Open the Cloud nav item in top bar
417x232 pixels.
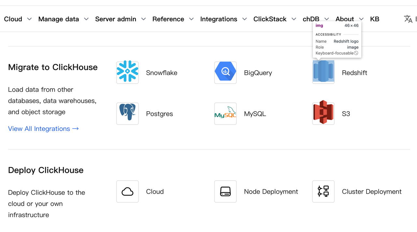point(13,19)
